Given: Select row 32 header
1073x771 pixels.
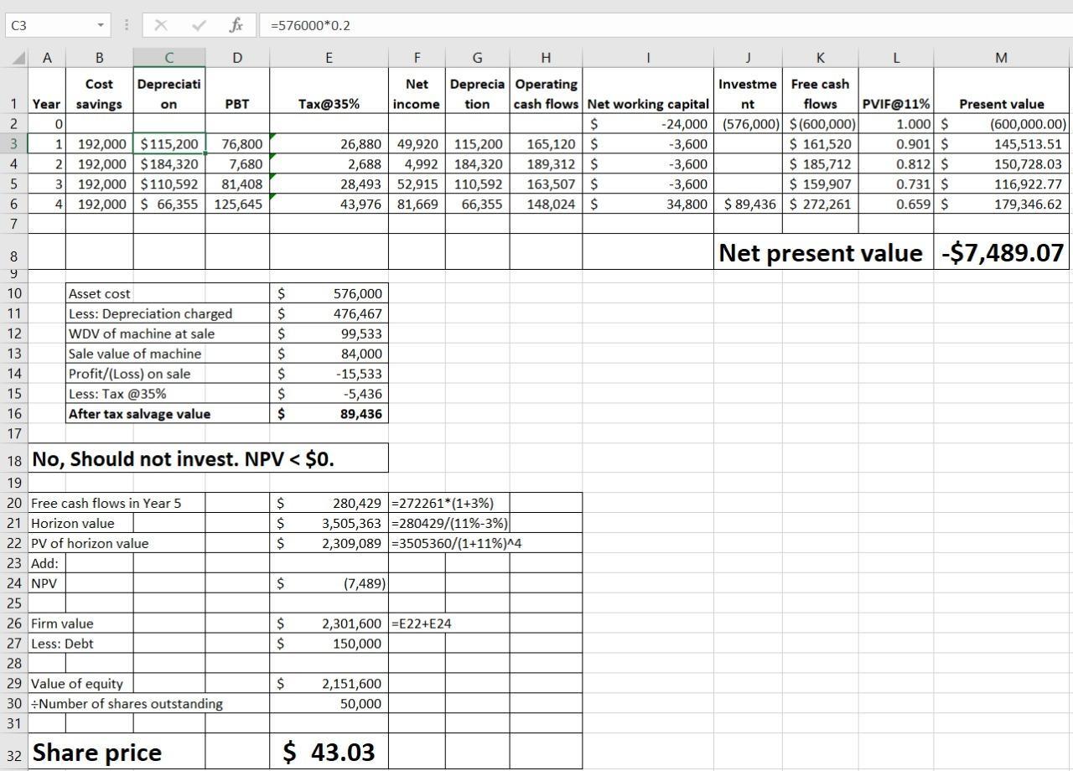Looking at the screenshot, I should click(x=14, y=752).
